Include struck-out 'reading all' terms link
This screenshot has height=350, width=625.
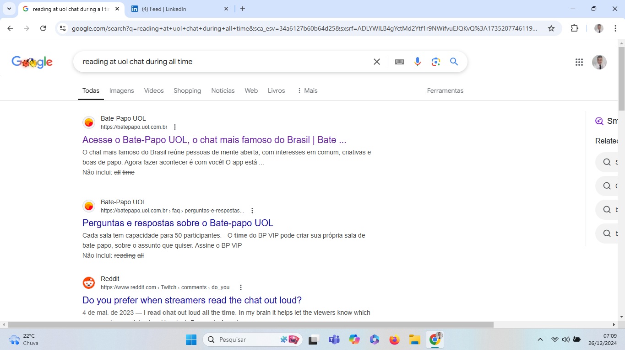coord(129,255)
